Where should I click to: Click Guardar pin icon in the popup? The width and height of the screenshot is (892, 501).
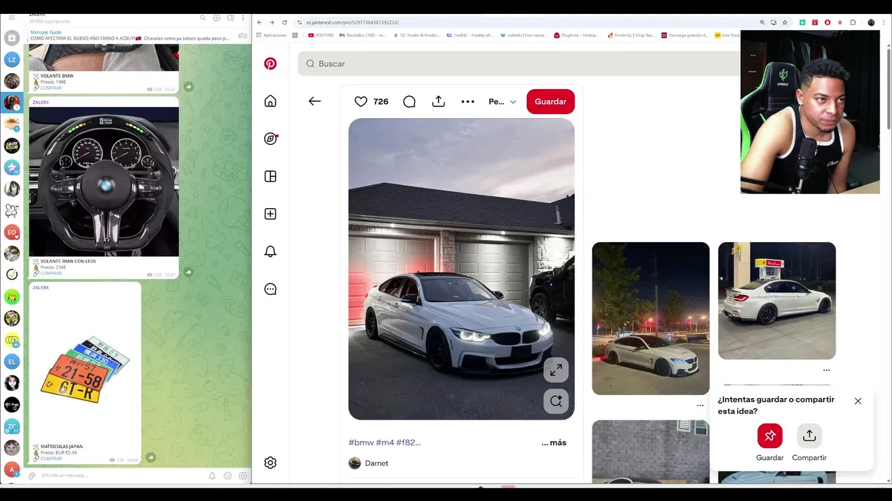pyautogui.click(x=770, y=436)
